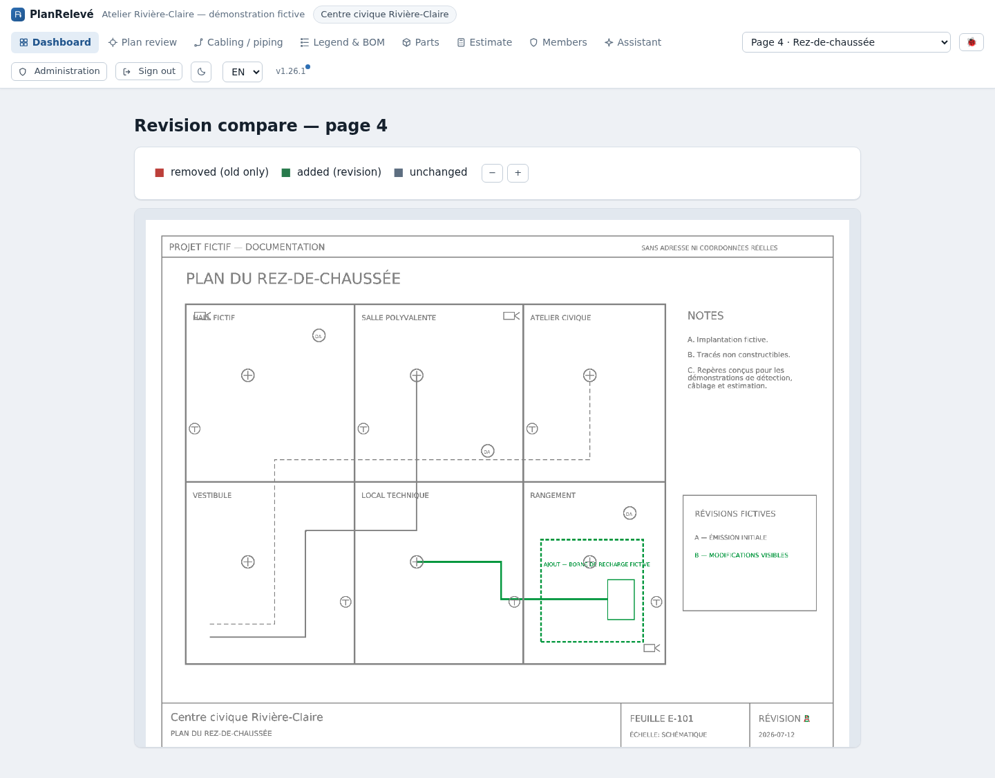
Task: Click the green added legend swatch
Action: pyautogui.click(x=286, y=173)
